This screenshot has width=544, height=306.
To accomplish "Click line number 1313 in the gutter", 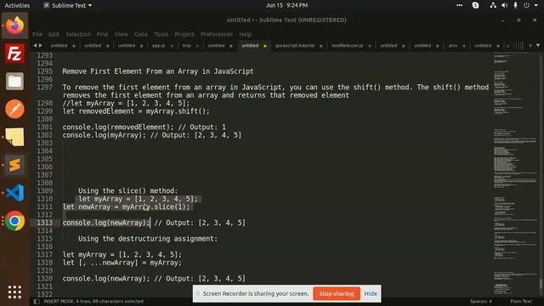I will (x=45, y=223).
